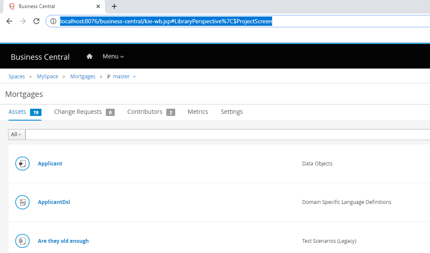
Task: Click the Data Objects type text
Action: [x=317, y=164]
